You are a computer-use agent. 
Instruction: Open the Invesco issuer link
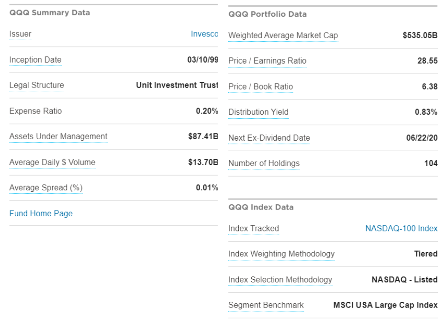204,34
